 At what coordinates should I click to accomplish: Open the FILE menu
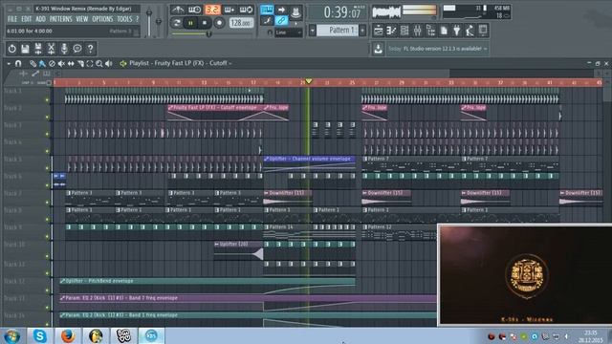tap(12, 19)
